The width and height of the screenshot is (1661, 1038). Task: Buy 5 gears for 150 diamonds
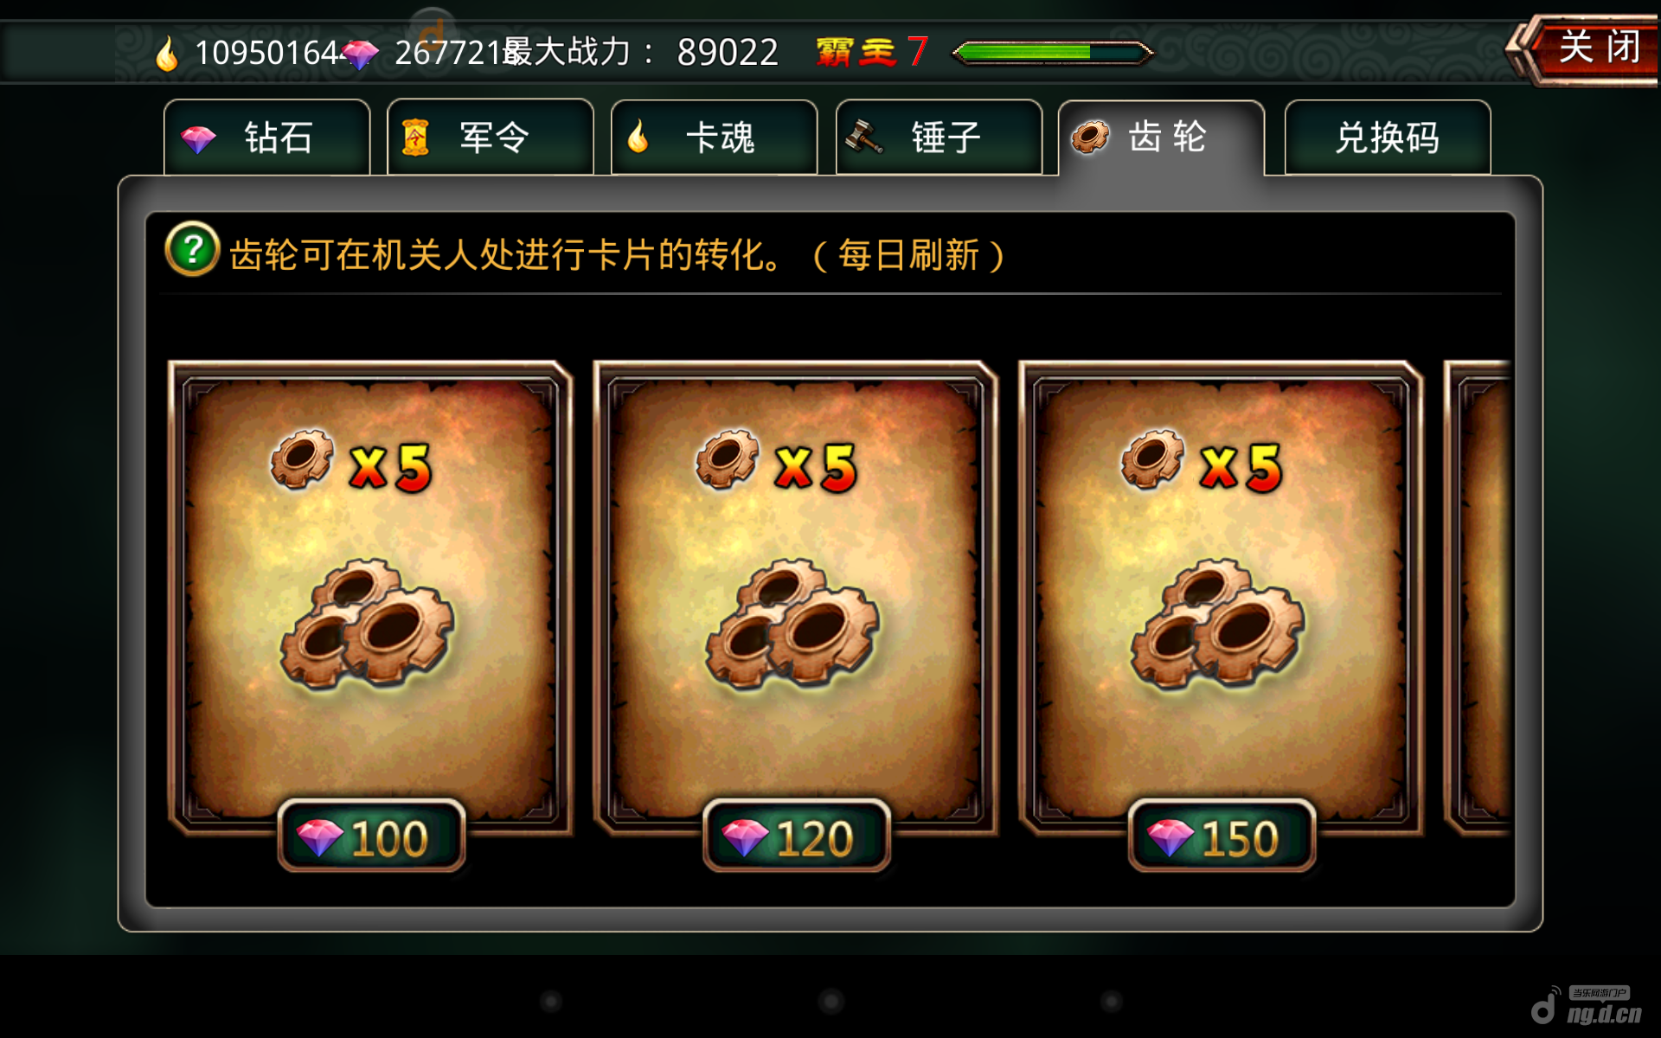(x=1222, y=836)
